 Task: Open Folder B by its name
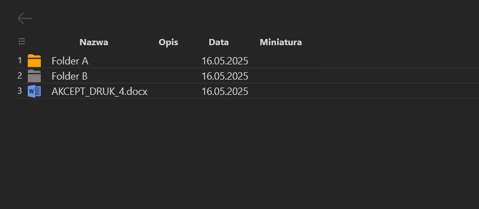pos(70,76)
